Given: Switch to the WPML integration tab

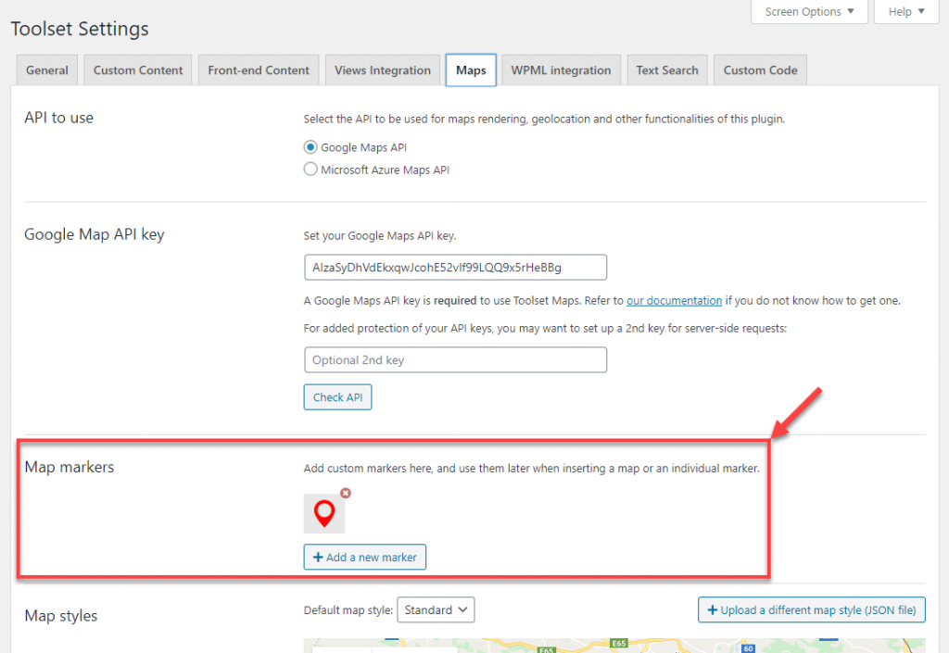Looking at the screenshot, I should pyautogui.click(x=561, y=69).
